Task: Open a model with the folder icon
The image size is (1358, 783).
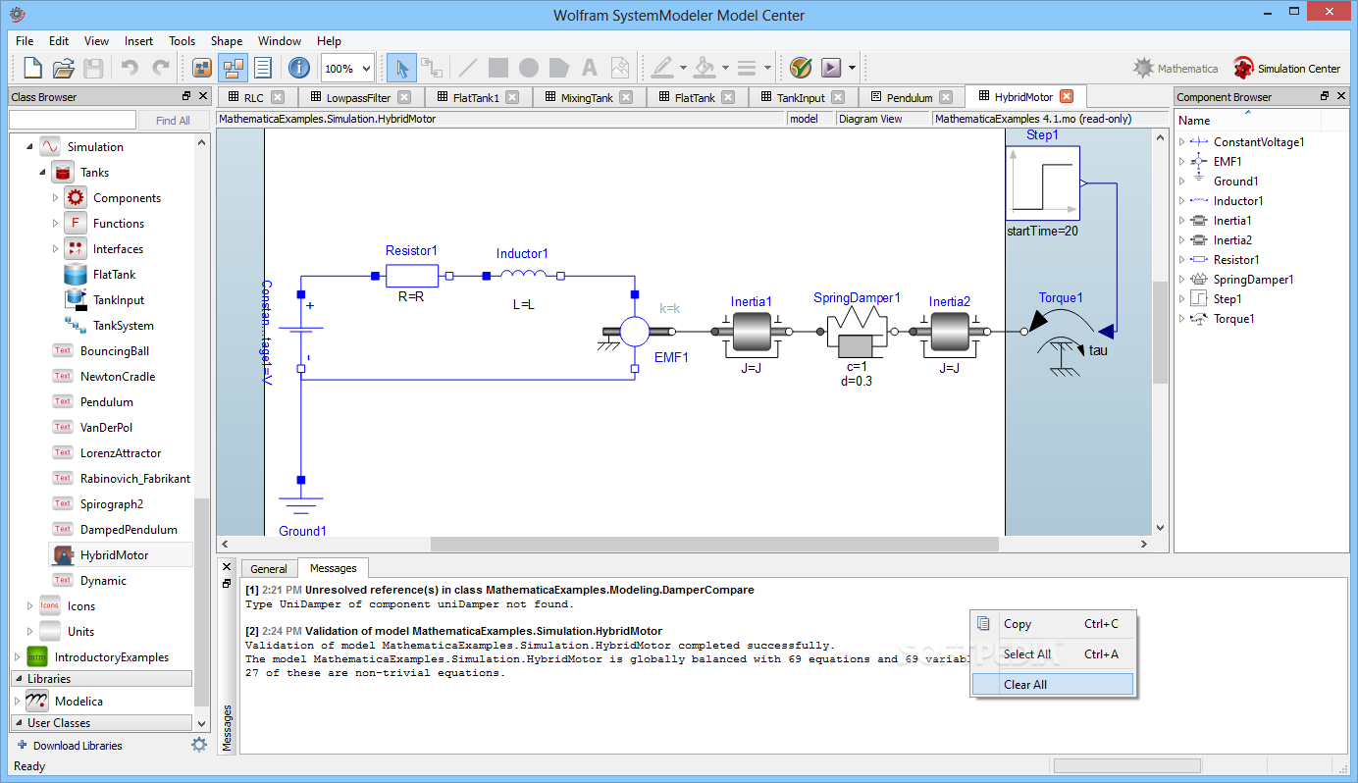Action: click(63, 69)
